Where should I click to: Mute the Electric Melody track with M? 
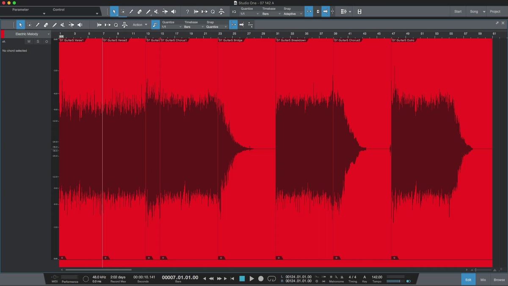29,42
